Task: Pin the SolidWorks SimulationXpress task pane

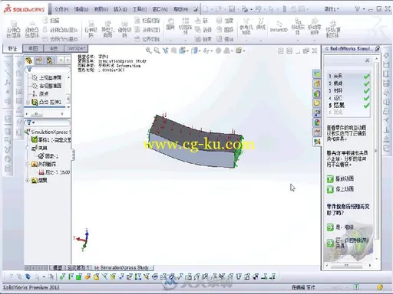Action: click(x=378, y=48)
